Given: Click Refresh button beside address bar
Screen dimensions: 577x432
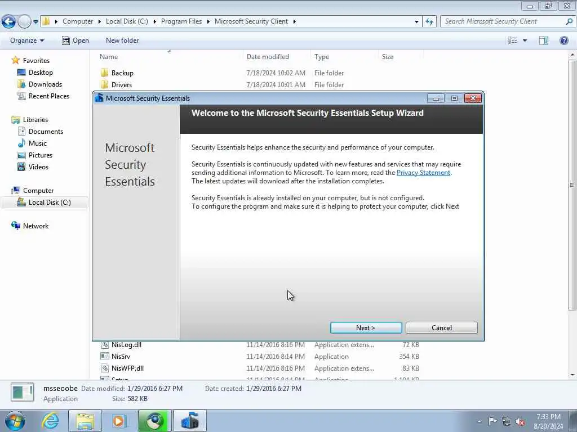Looking at the screenshot, I should (429, 22).
